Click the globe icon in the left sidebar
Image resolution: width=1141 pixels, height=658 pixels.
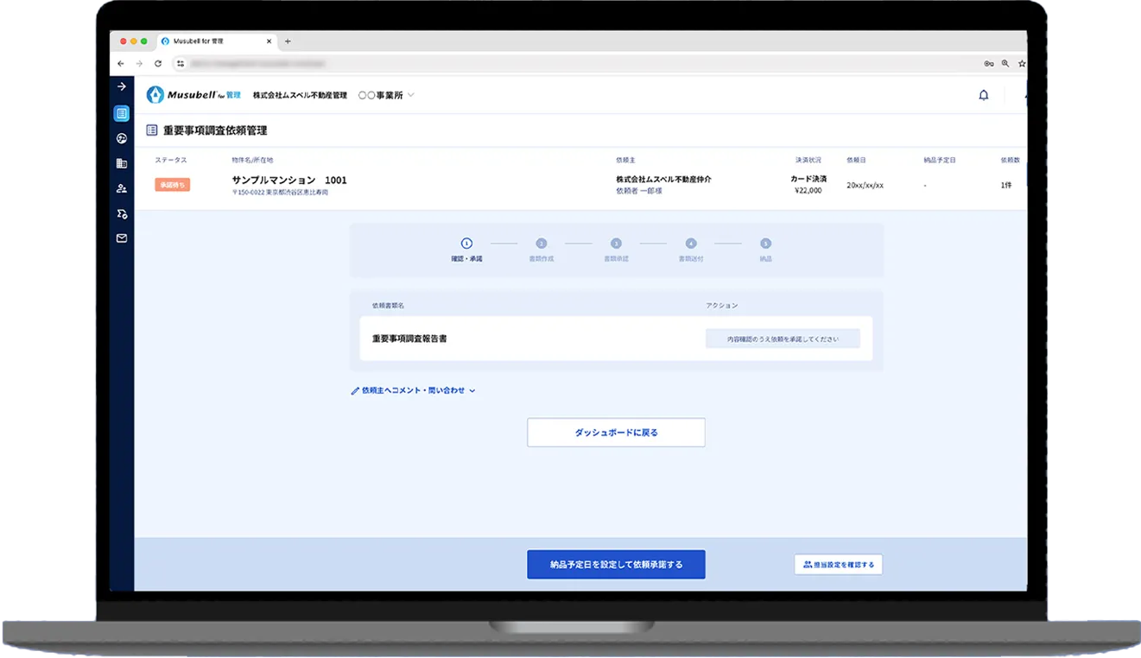(x=121, y=139)
